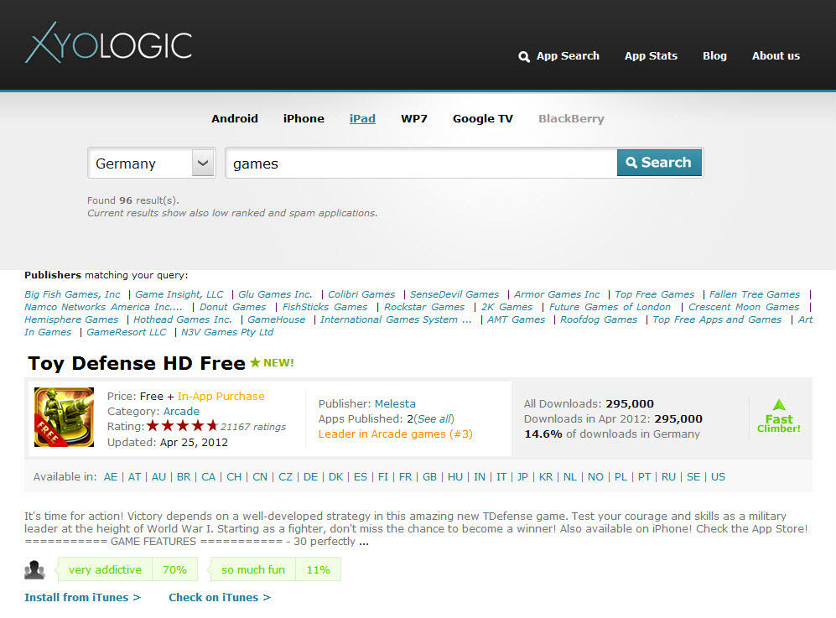
Task: Click the Xyologic logo
Action: coord(108,44)
